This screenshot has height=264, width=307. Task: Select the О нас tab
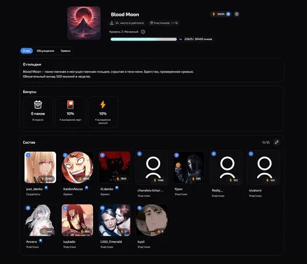26,51
